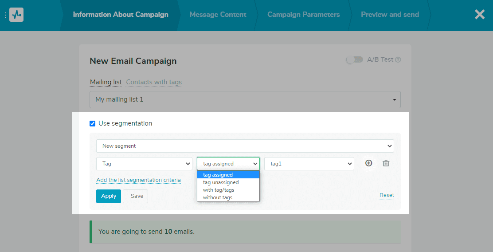Go to the Message Content step
Viewport: 493px width, 252px height.
218,15
